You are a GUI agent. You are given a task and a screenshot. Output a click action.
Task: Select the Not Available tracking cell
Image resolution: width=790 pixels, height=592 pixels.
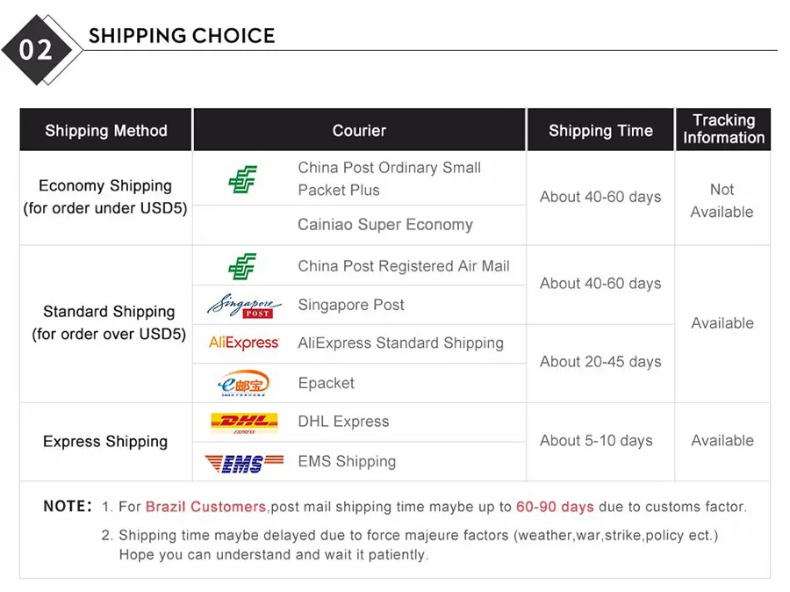[x=722, y=200]
